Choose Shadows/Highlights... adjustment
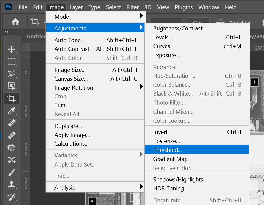 (197, 179)
